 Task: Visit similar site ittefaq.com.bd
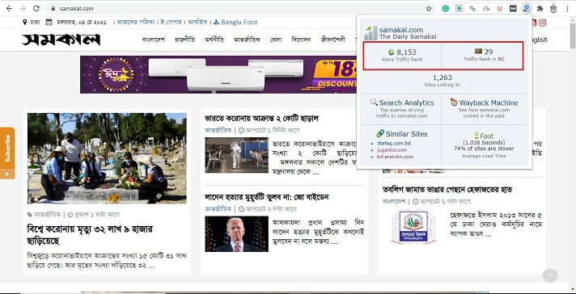(393, 143)
